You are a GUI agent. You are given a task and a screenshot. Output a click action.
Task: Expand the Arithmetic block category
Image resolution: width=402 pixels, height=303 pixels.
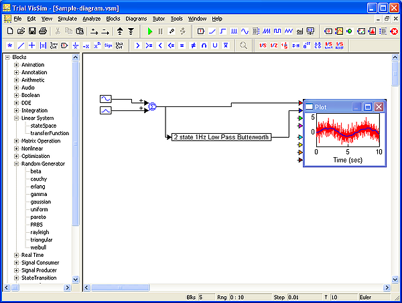(x=16, y=80)
